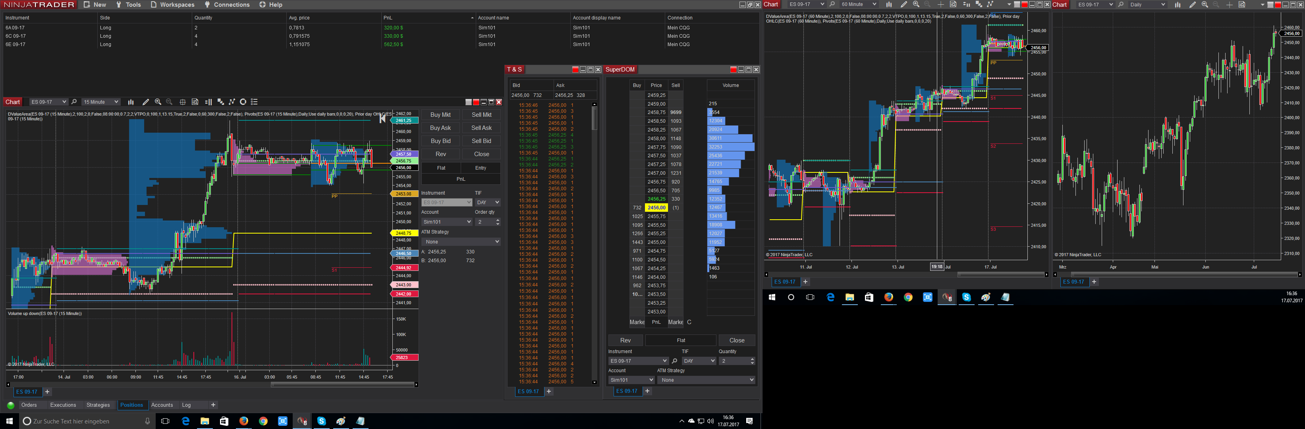This screenshot has width=1305, height=429.
Task: Click red link swatch in SuperDOM title bar
Action: point(733,70)
